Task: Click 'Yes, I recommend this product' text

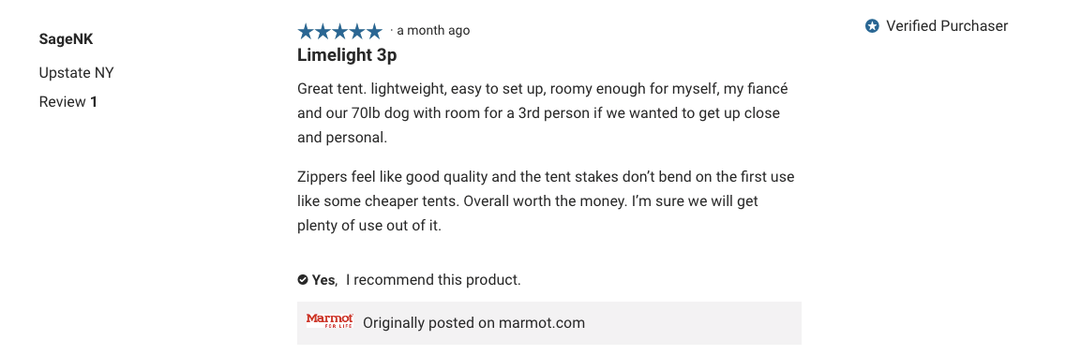Action: click(x=416, y=280)
